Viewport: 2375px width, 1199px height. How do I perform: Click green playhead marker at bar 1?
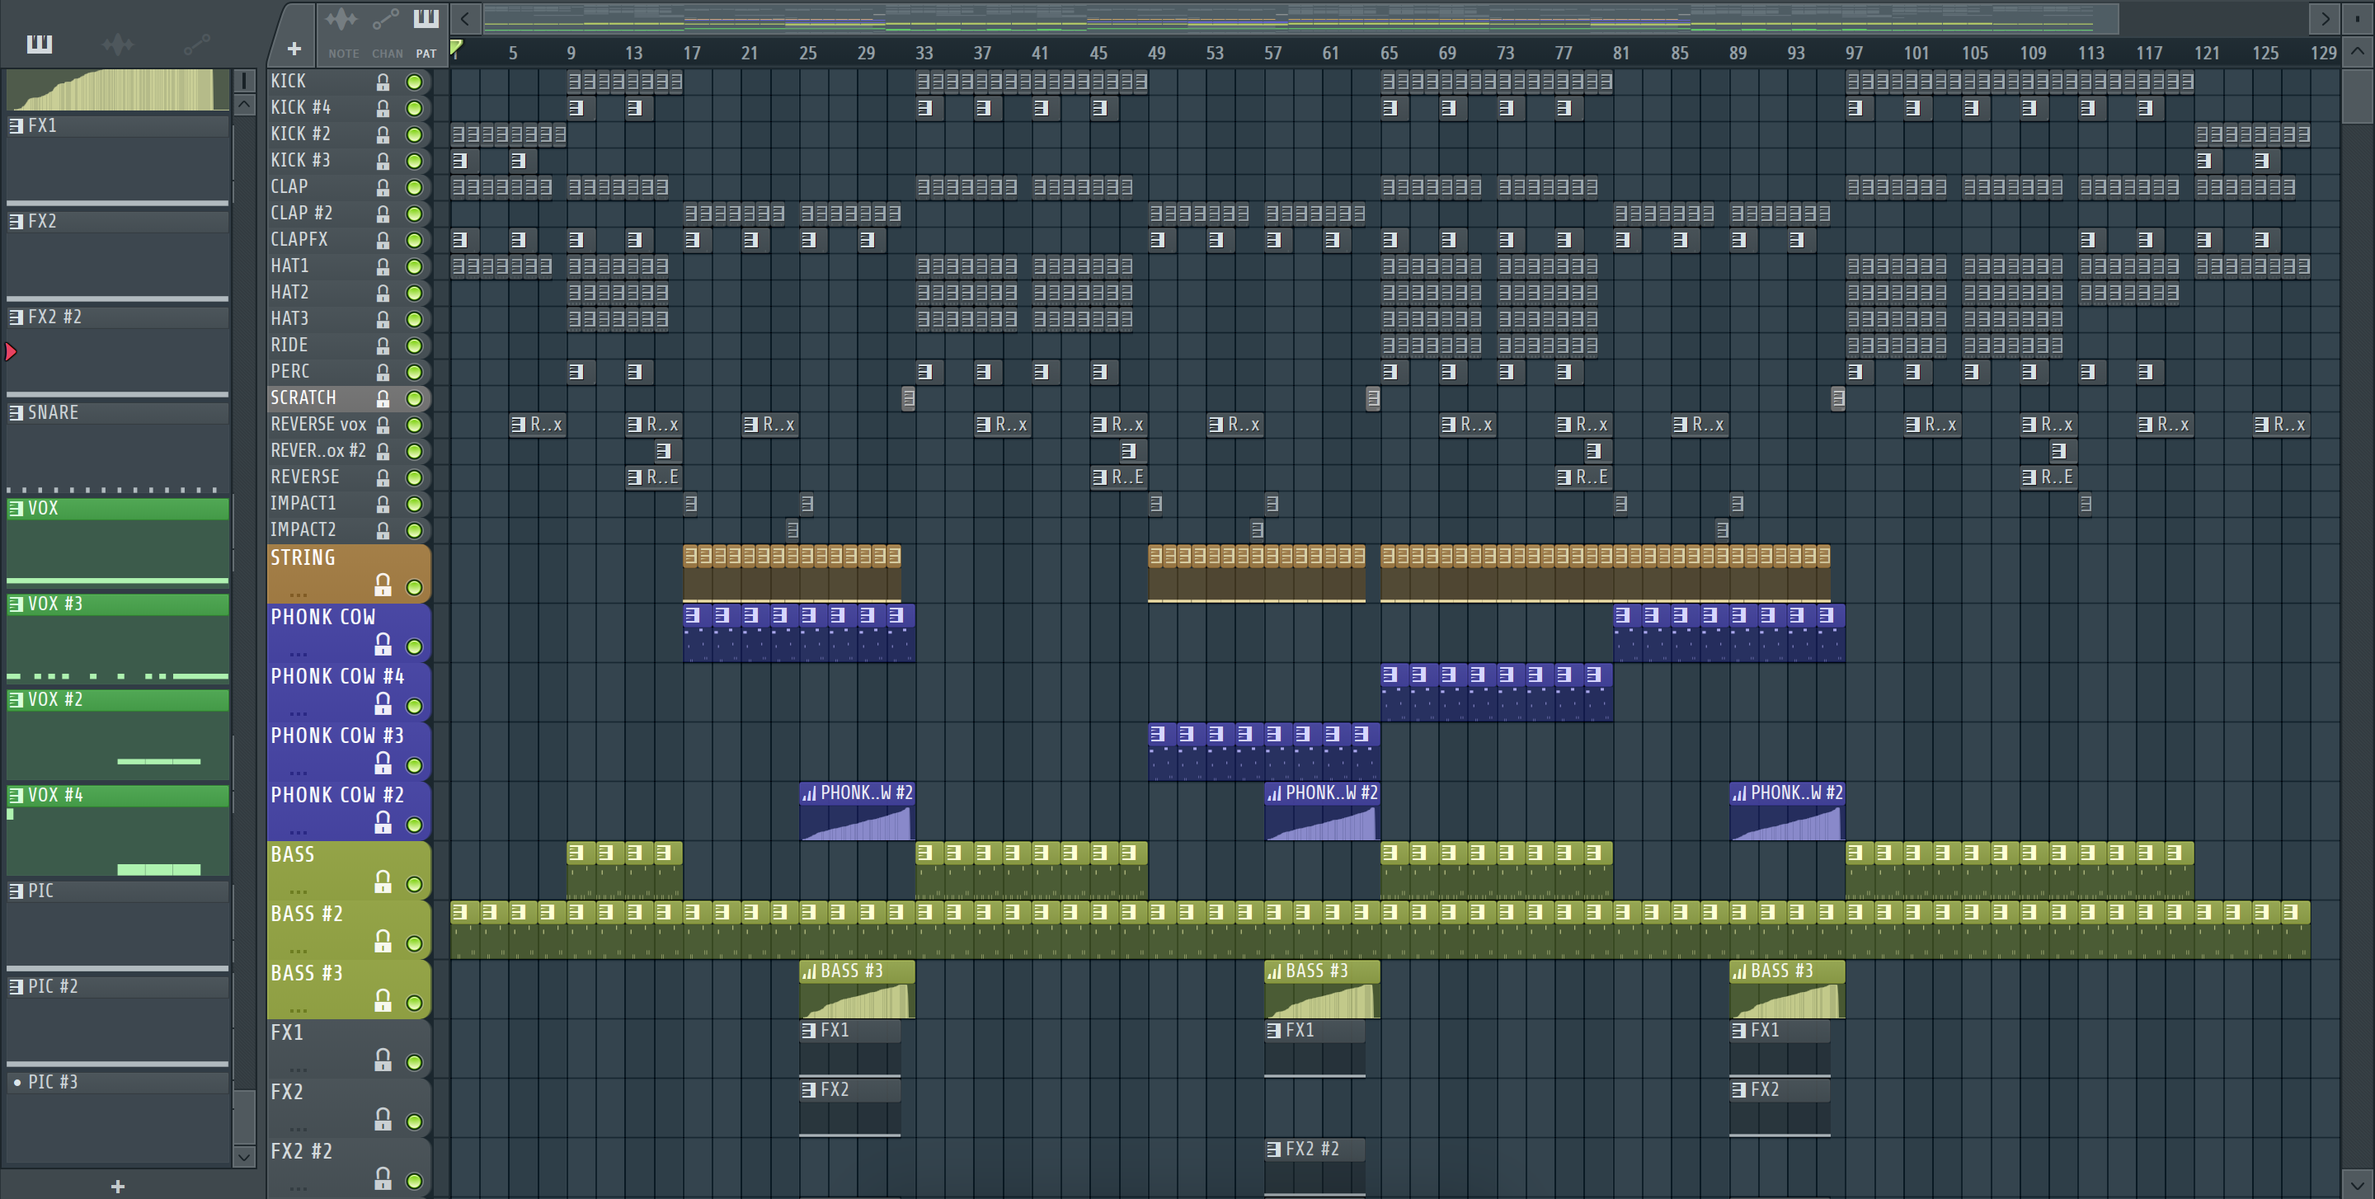coord(455,47)
